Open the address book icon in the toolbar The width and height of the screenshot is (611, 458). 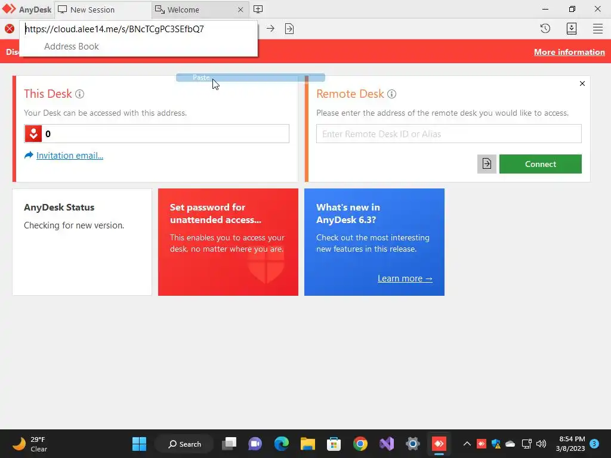pos(571,29)
